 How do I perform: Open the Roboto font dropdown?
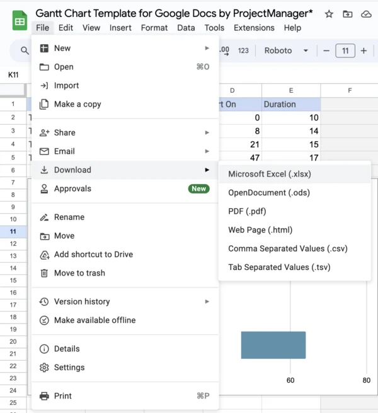[x=286, y=50]
